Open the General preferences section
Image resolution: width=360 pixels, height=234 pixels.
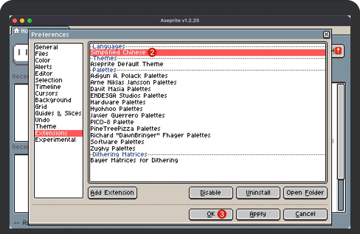(x=47, y=47)
